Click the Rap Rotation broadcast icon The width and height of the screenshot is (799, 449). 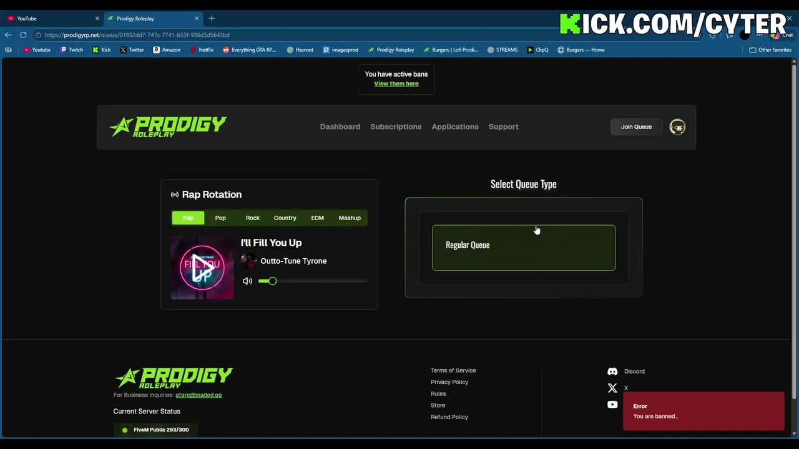tap(175, 195)
